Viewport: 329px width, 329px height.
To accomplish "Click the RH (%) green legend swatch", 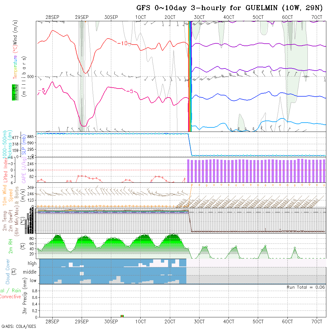I will [14, 92].
